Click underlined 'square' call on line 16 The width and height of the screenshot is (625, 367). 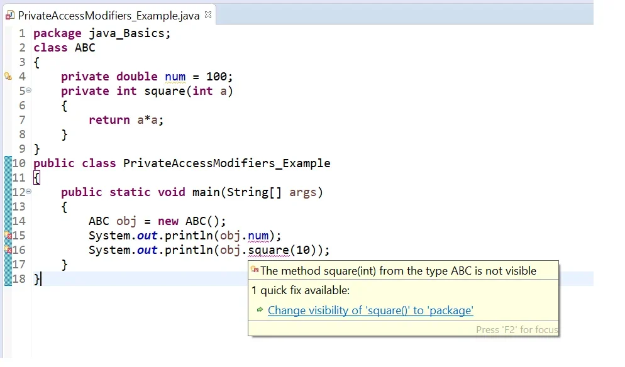268,250
